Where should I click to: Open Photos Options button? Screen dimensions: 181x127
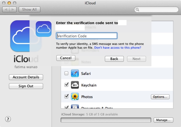coord(160,97)
